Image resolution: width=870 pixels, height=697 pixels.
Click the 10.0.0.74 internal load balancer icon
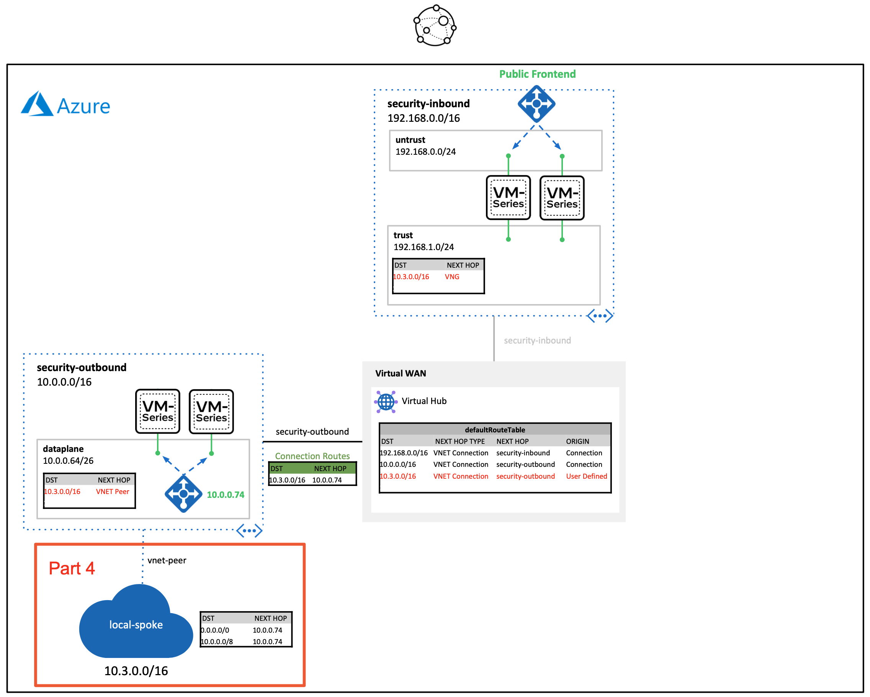[183, 494]
